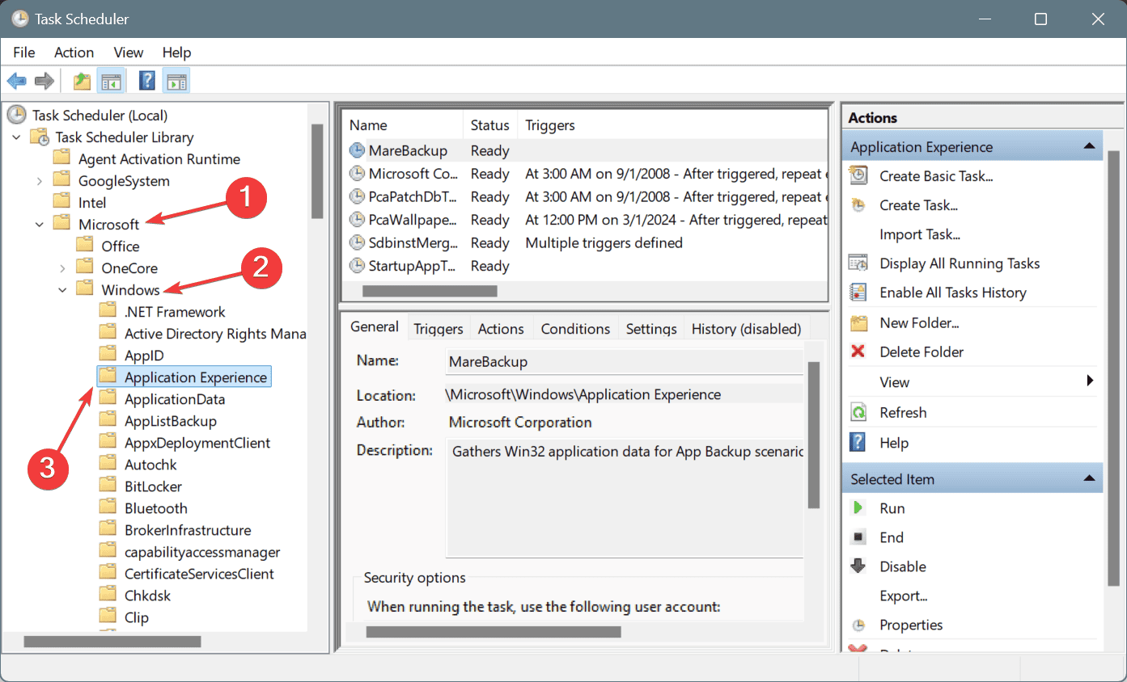
Task: Click Create Basic Task icon in Actions
Action: click(x=858, y=175)
